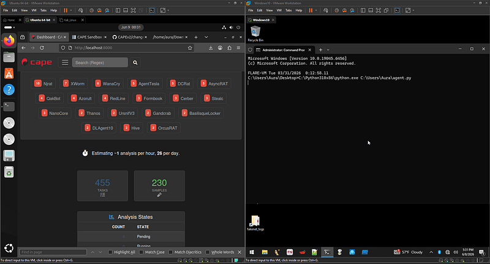
Task: Open the WanaCry malware family tag
Action: click(x=108, y=84)
